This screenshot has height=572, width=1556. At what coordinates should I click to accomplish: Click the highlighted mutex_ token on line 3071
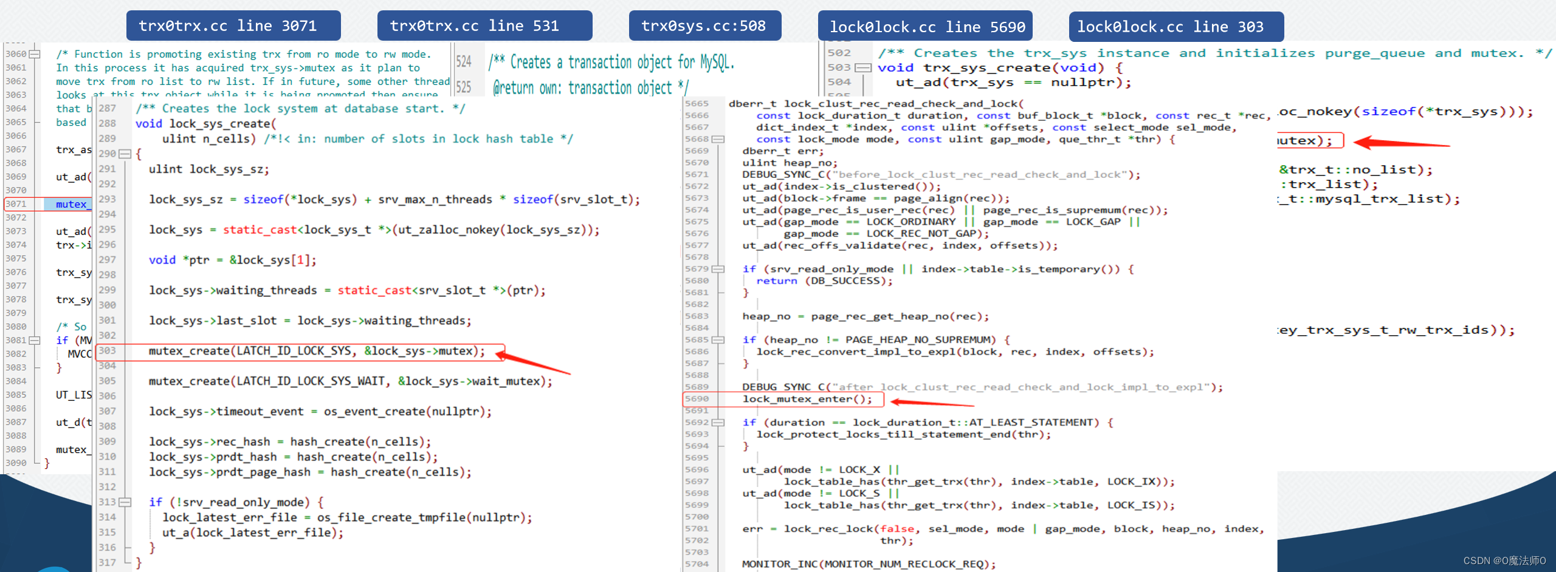coord(71,204)
